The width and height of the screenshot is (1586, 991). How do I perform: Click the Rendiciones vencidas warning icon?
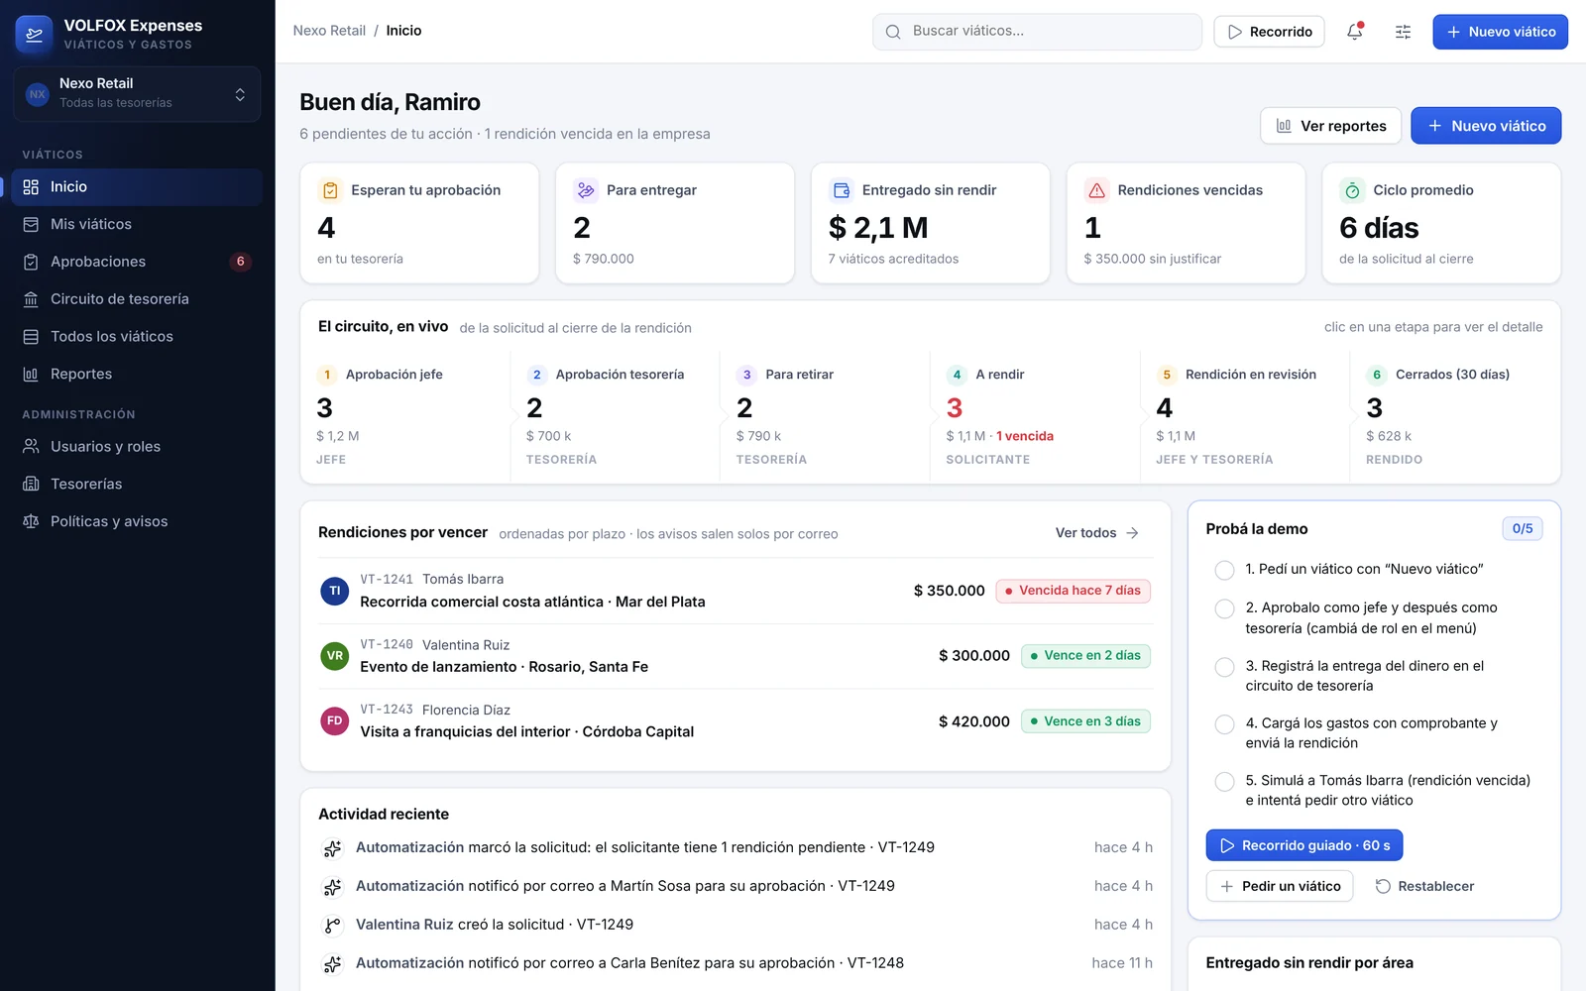pos(1096,190)
